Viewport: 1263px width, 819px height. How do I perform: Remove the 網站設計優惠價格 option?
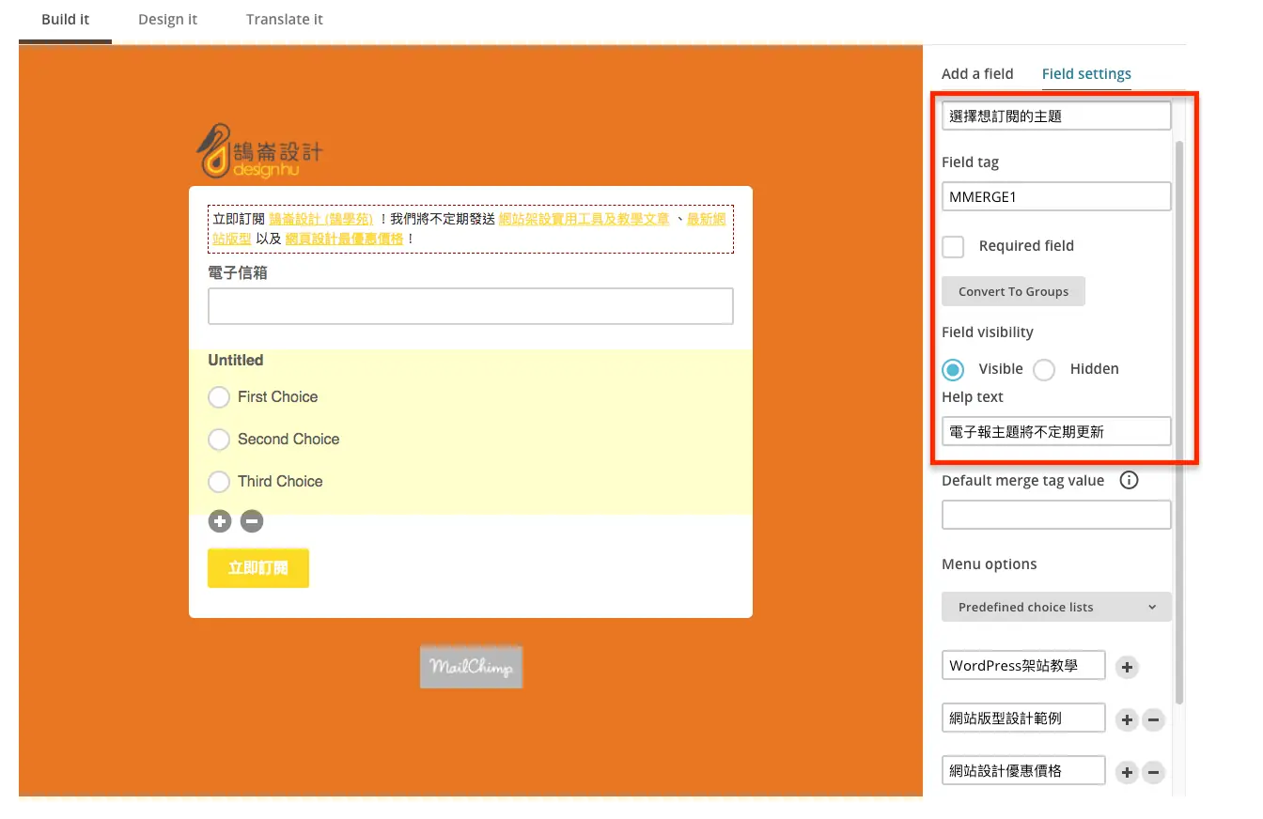point(1153,773)
